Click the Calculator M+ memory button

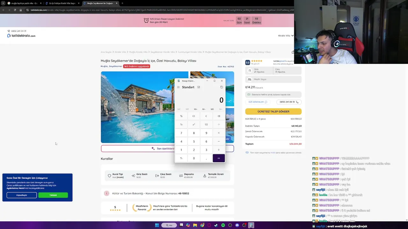[195, 109]
